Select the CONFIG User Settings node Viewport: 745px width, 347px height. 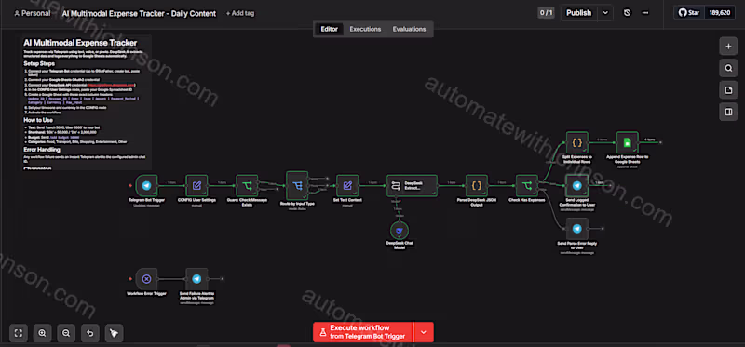[x=196, y=186]
